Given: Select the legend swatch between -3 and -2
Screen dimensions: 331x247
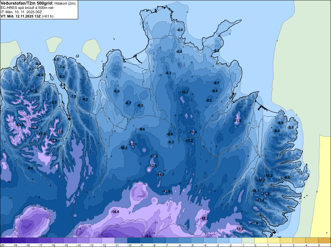Looking at the screenshot, I should (x=223, y=240).
